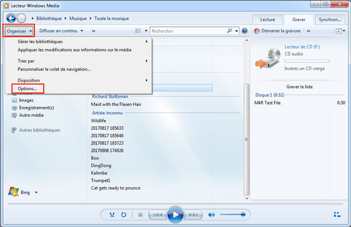Select the track Boo

(95, 158)
